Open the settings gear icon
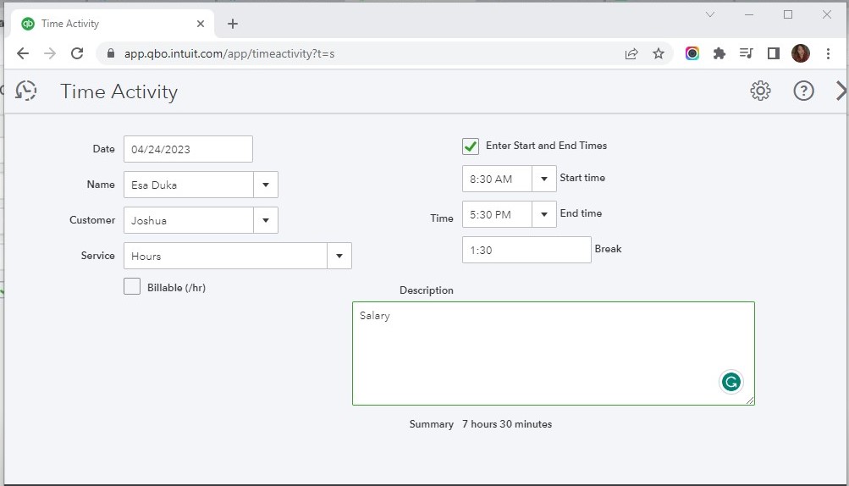The image size is (849, 486). 760,91
